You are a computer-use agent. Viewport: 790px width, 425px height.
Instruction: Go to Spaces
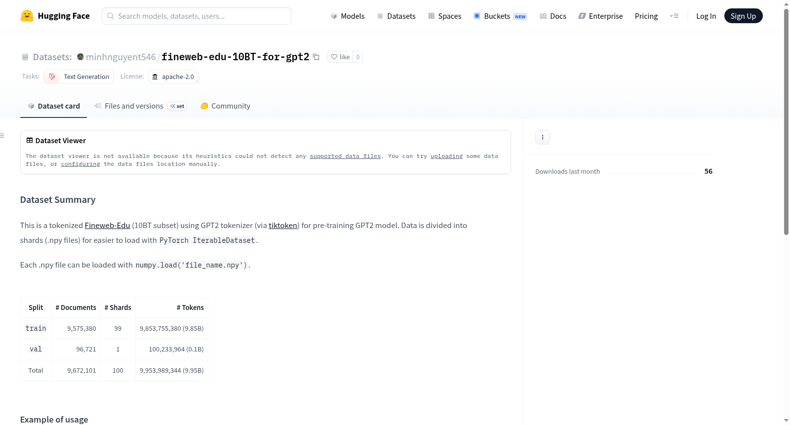click(444, 16)
